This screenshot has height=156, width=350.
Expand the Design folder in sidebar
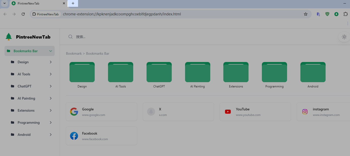coord(51,62)
